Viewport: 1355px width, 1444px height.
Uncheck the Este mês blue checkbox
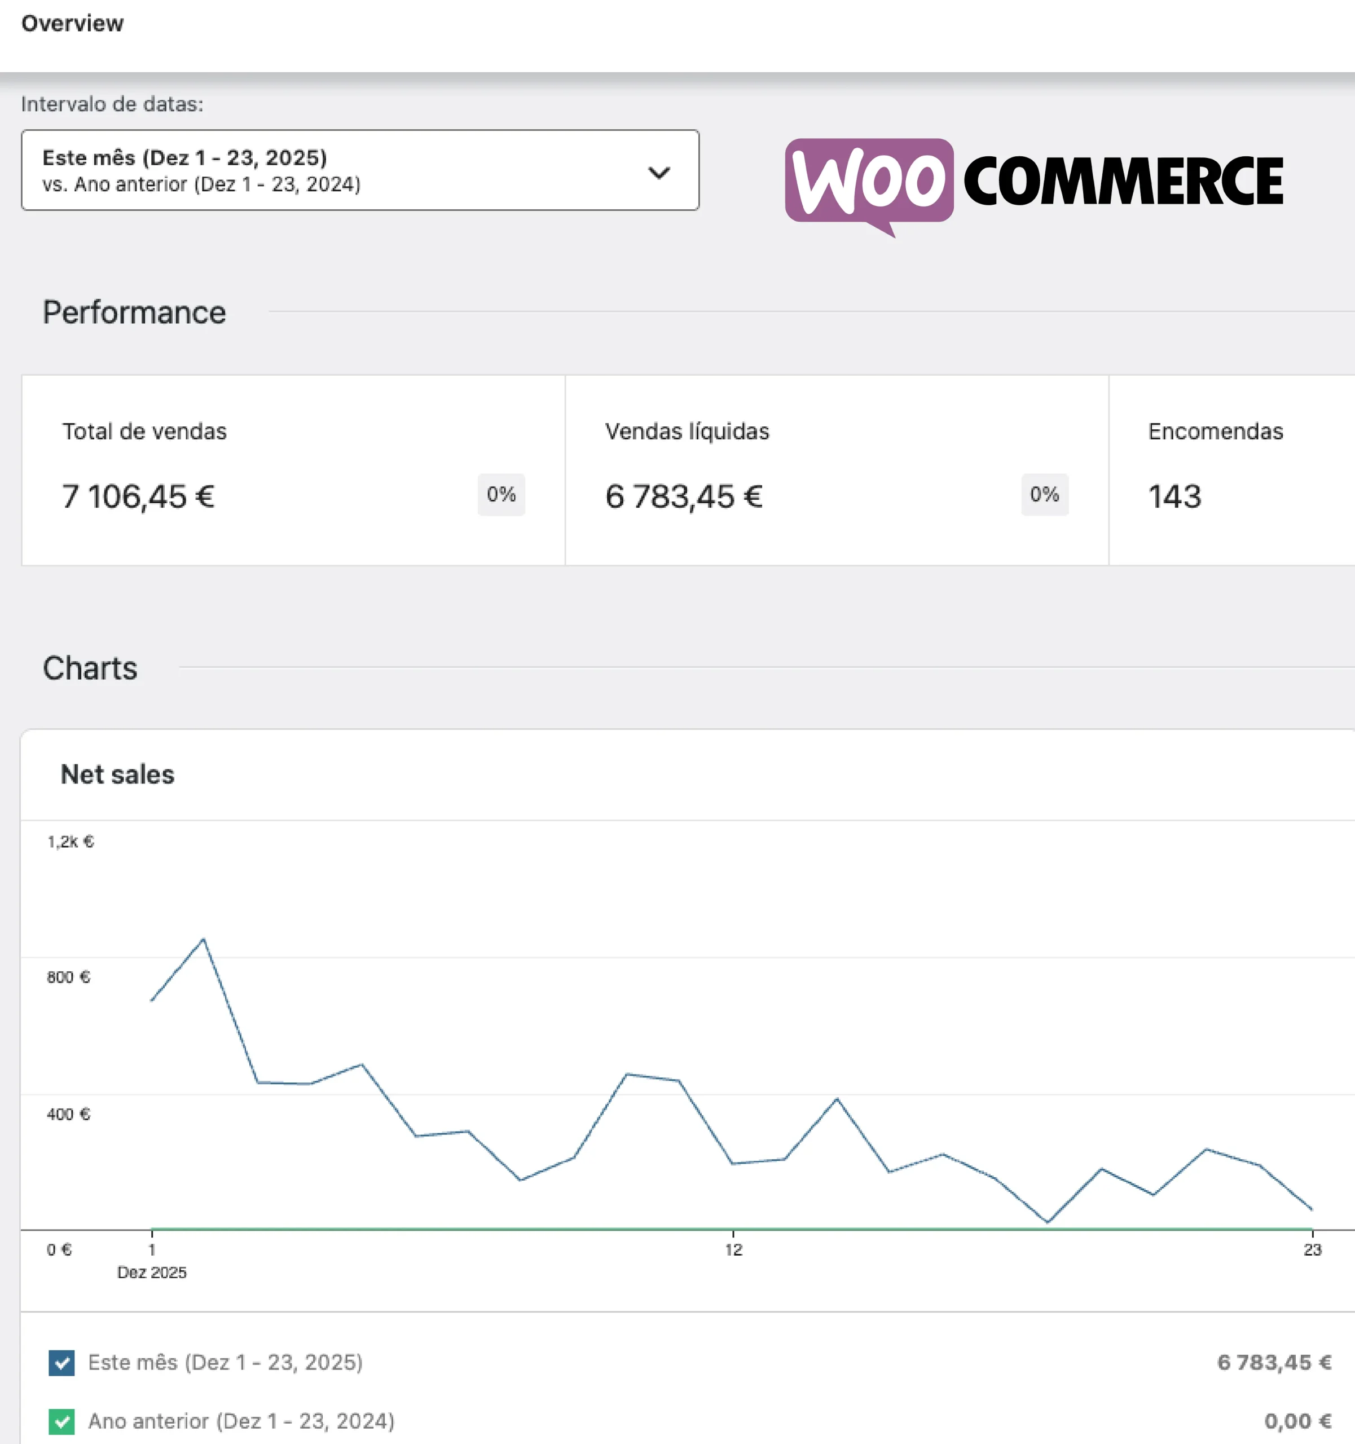pyautogui.click(x=61, y=1363)
